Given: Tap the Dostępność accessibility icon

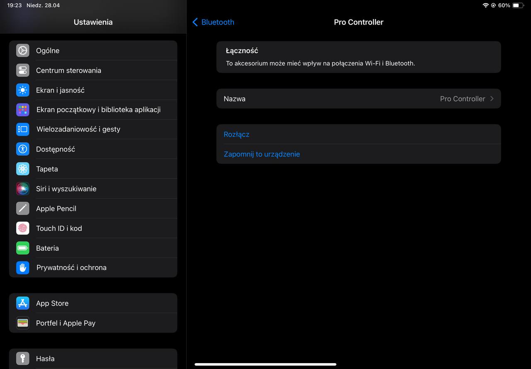Looking at the screenshot, I should [x=23, y=149].
